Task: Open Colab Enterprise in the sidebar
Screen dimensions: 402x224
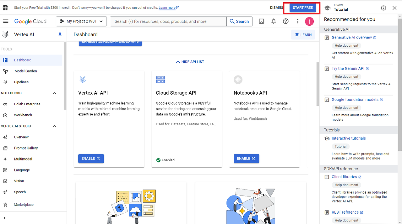Action: 31,104
